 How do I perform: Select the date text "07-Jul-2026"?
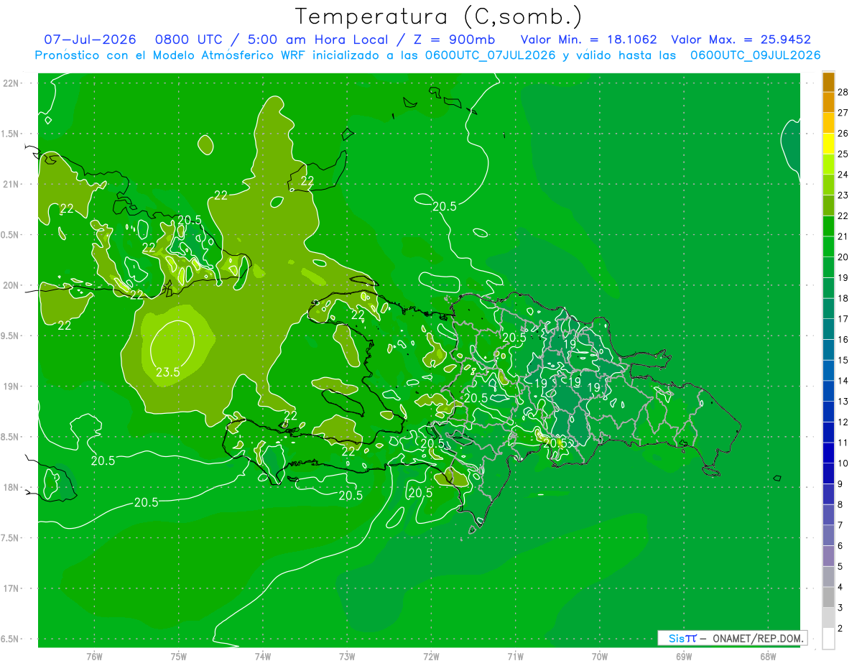[x=91, y=40]
